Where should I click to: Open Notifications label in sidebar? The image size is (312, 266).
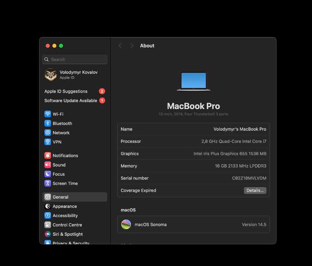pyautogui.click(x=65, y=155)
